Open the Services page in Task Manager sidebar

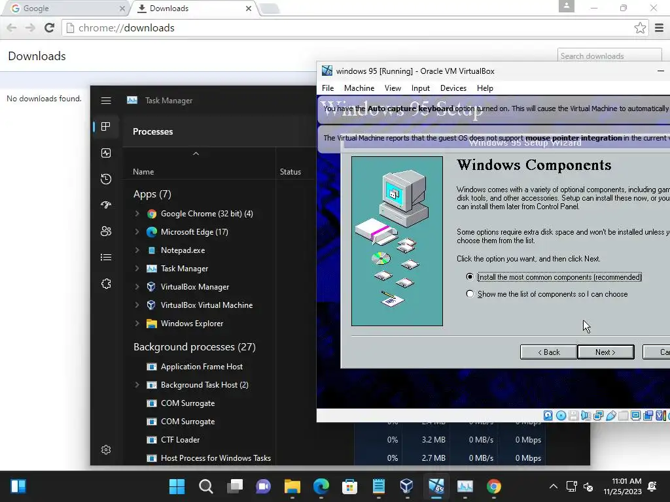click(106, 284)
